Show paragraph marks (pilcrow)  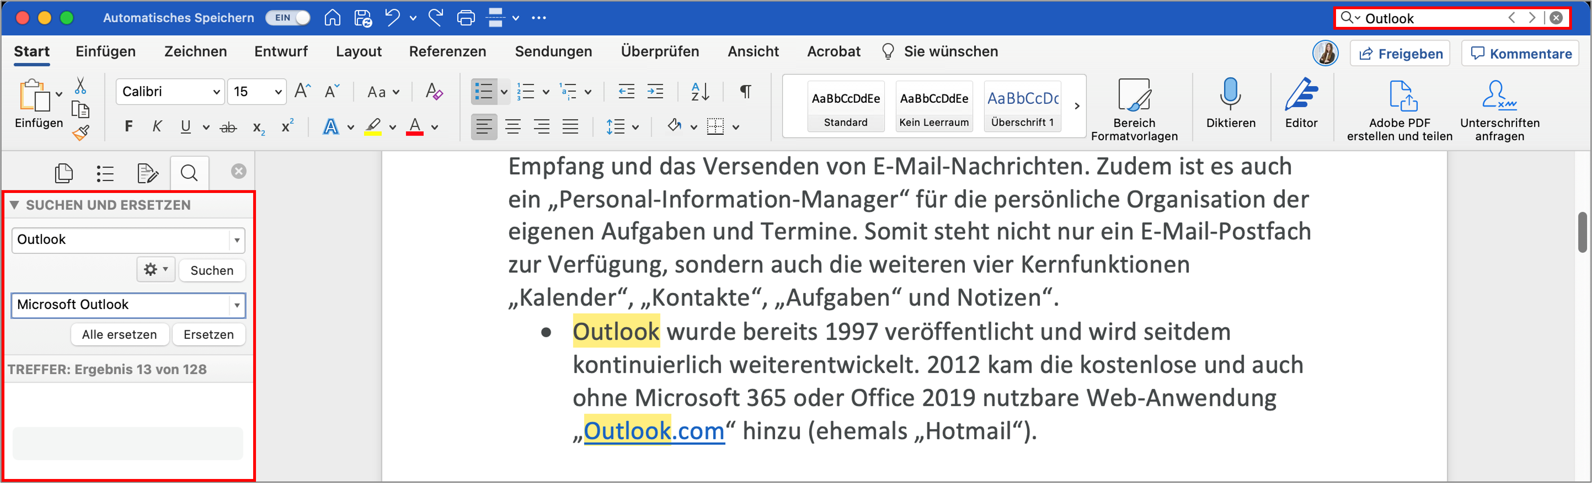click(745, 92)
